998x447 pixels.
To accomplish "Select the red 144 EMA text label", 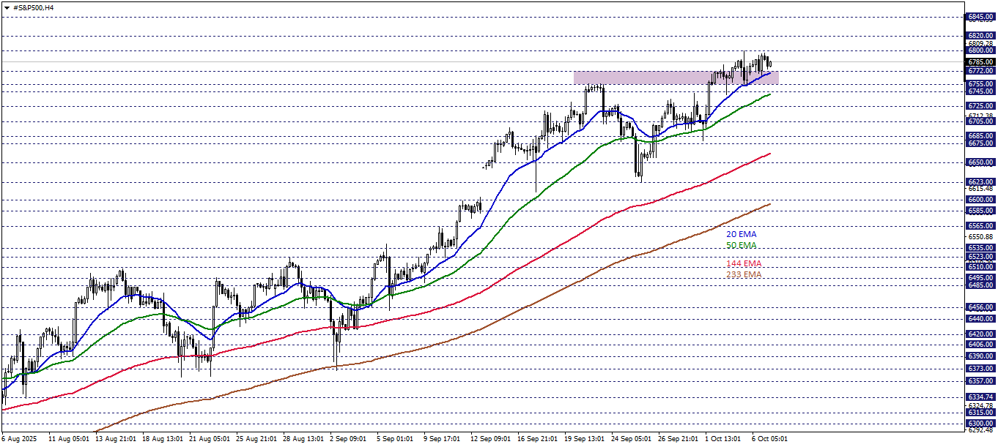I will (743, 263).
